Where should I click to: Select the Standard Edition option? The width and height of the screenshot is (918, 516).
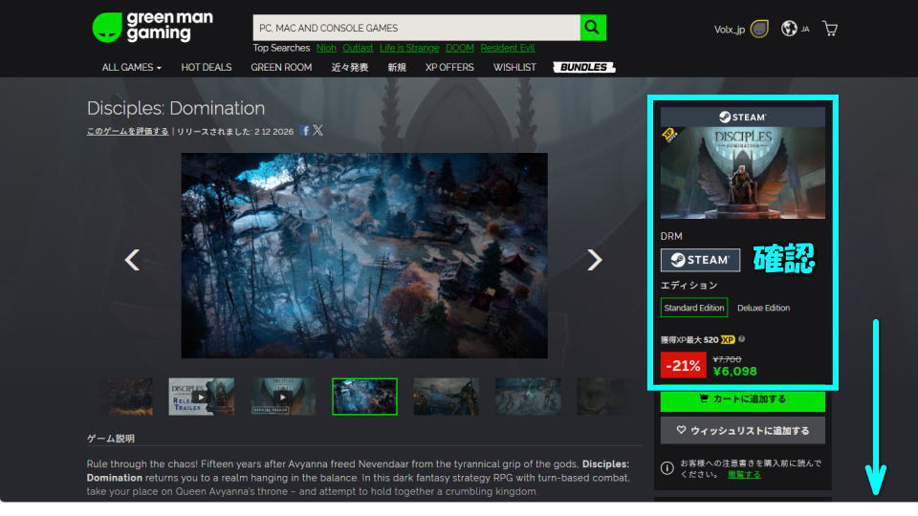(x=694, y=308)
